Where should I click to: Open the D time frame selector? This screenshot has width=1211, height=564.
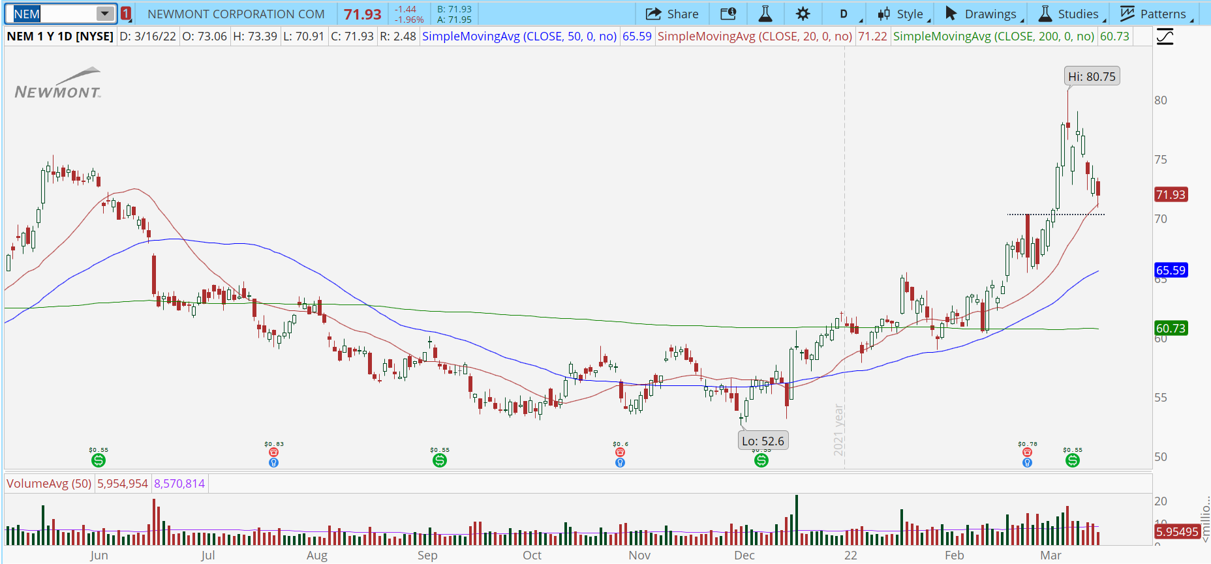click(x=844, y=14)
